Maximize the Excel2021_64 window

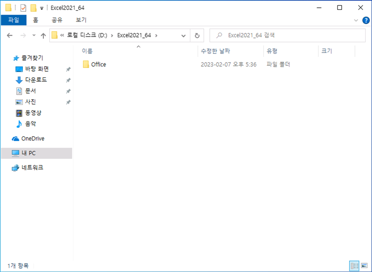point(339,8)
